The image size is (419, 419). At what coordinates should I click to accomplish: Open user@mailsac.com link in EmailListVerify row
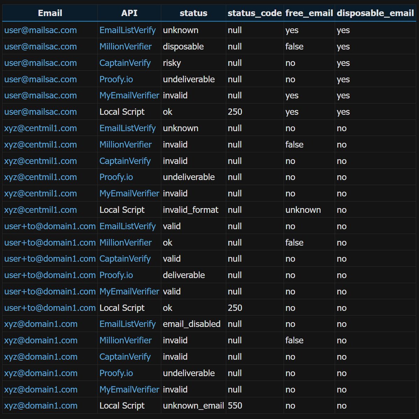[x=41, y=30]
